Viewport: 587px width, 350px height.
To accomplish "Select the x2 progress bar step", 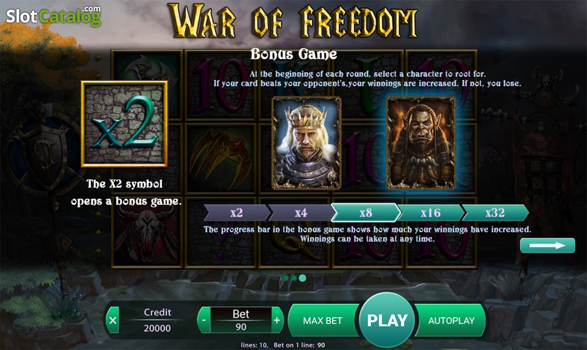I will [x=236, y=213].
